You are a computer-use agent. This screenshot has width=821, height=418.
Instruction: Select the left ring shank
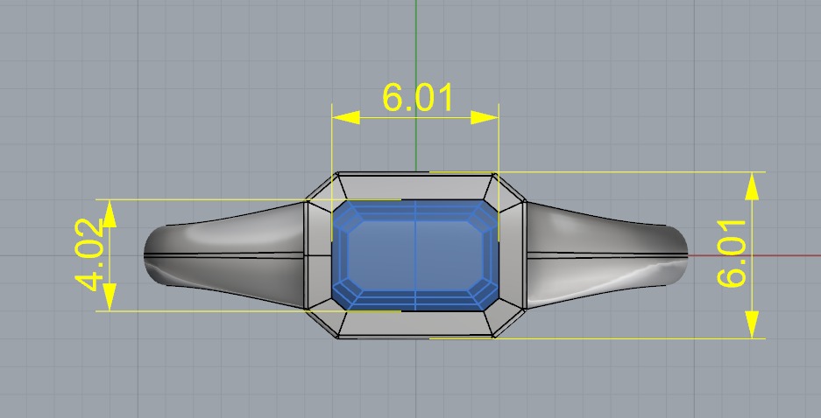click(x=224, y=255)
